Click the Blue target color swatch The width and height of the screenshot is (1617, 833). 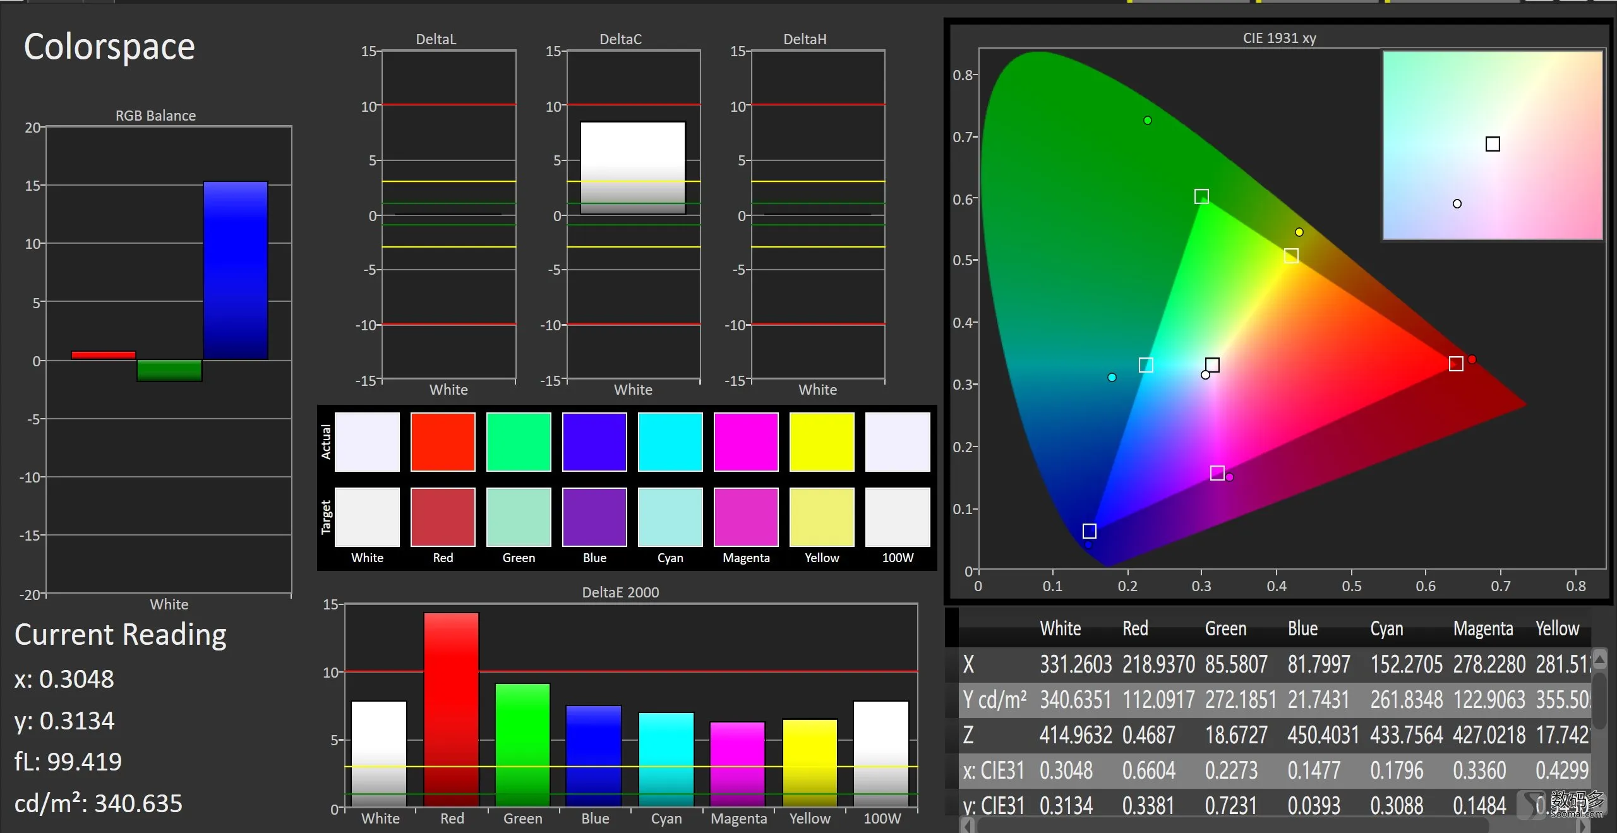click(x=594, y=517)
